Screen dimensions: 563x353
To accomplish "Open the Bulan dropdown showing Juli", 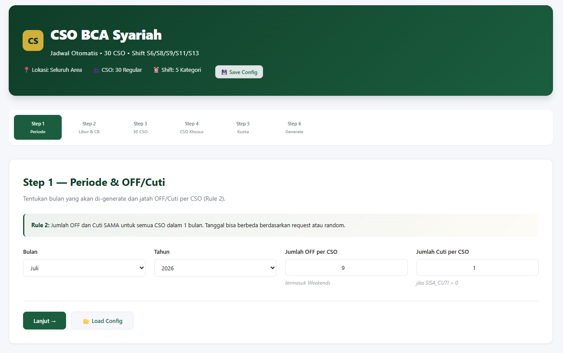I will [x=84, y=268].
